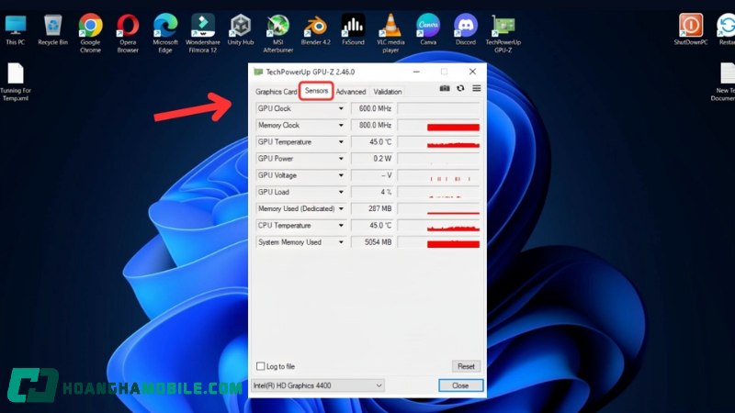The width and height of the screenshot is (735, 413).
Task: Click the GPU-Z screenshot camera icon
Action: tap(445, 88)
